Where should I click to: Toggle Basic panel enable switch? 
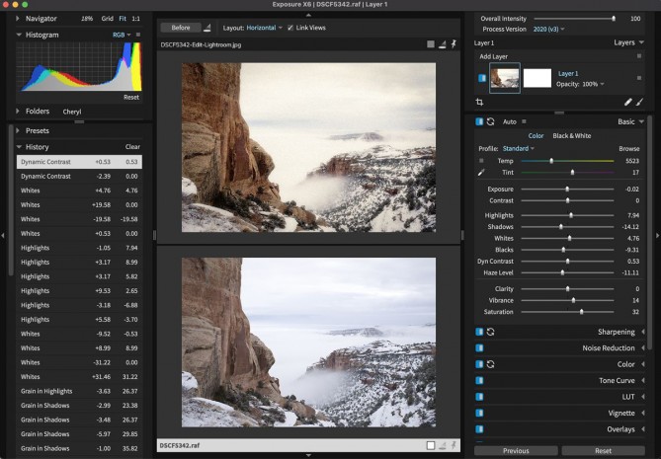click(479, 121)
